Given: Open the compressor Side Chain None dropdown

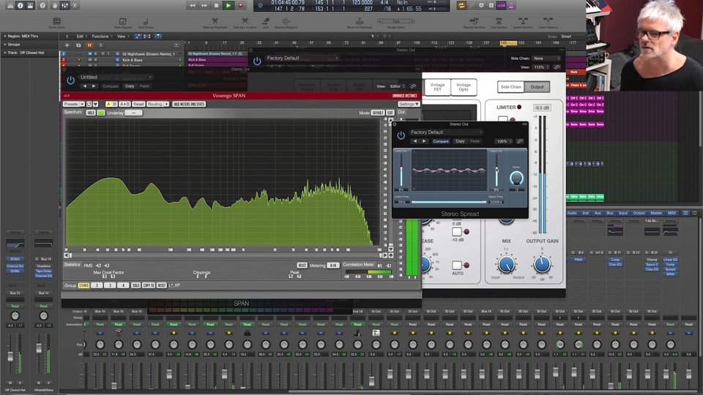Looking at the screenshot, I should tap(546, 59).
